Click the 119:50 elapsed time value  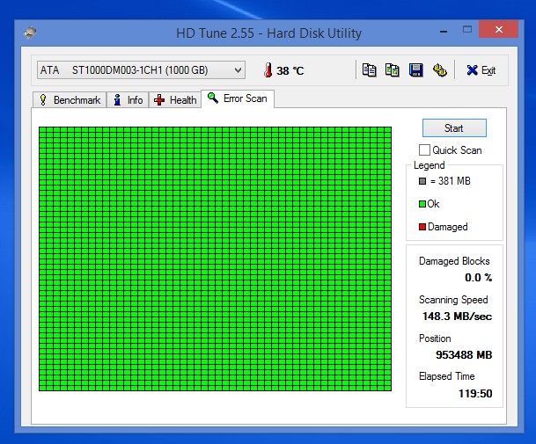(475, 394)
